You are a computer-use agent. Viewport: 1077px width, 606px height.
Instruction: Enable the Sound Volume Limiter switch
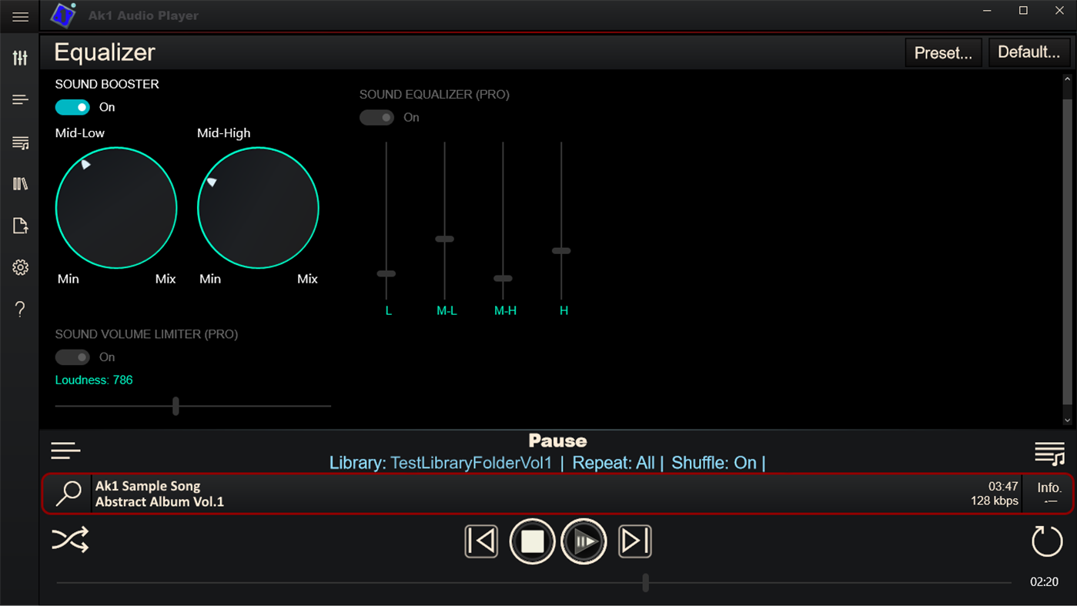tap(72, 357)
